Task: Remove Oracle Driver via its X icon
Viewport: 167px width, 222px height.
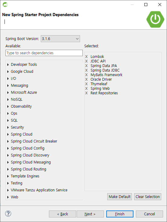Action: [x=86, y=79]
